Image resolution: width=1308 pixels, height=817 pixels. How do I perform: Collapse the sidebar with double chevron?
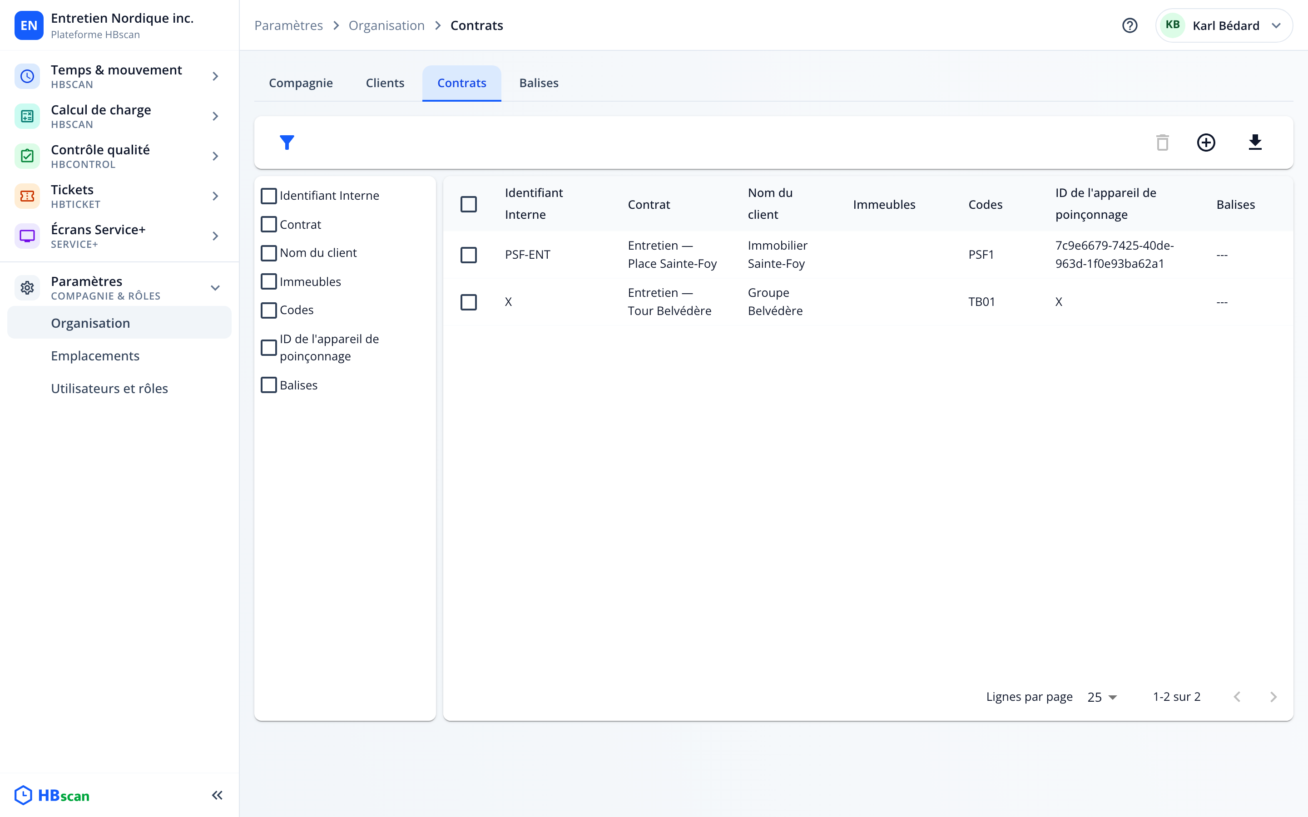217,795
